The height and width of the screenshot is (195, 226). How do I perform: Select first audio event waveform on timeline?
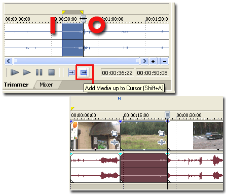pos(95,168)
